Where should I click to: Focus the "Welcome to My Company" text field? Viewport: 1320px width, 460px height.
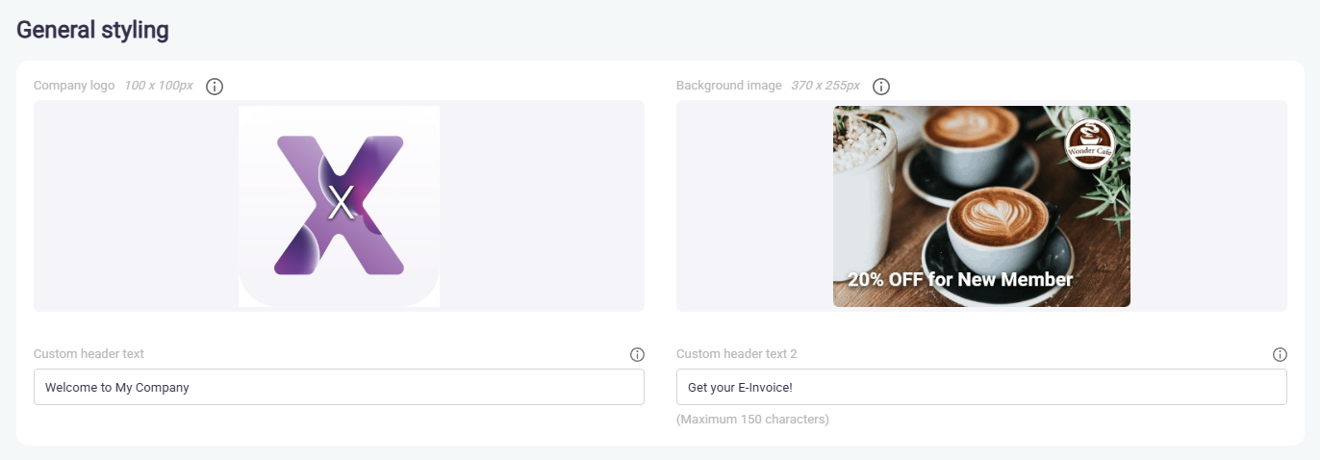[x=339, y=387]
